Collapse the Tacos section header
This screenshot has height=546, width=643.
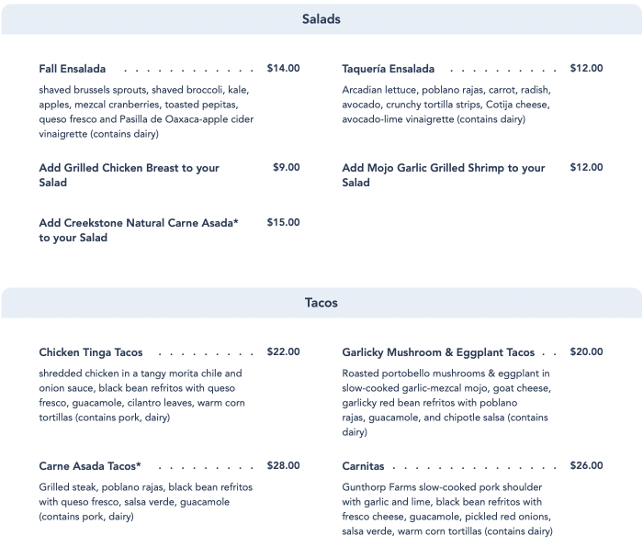point(321,303)
